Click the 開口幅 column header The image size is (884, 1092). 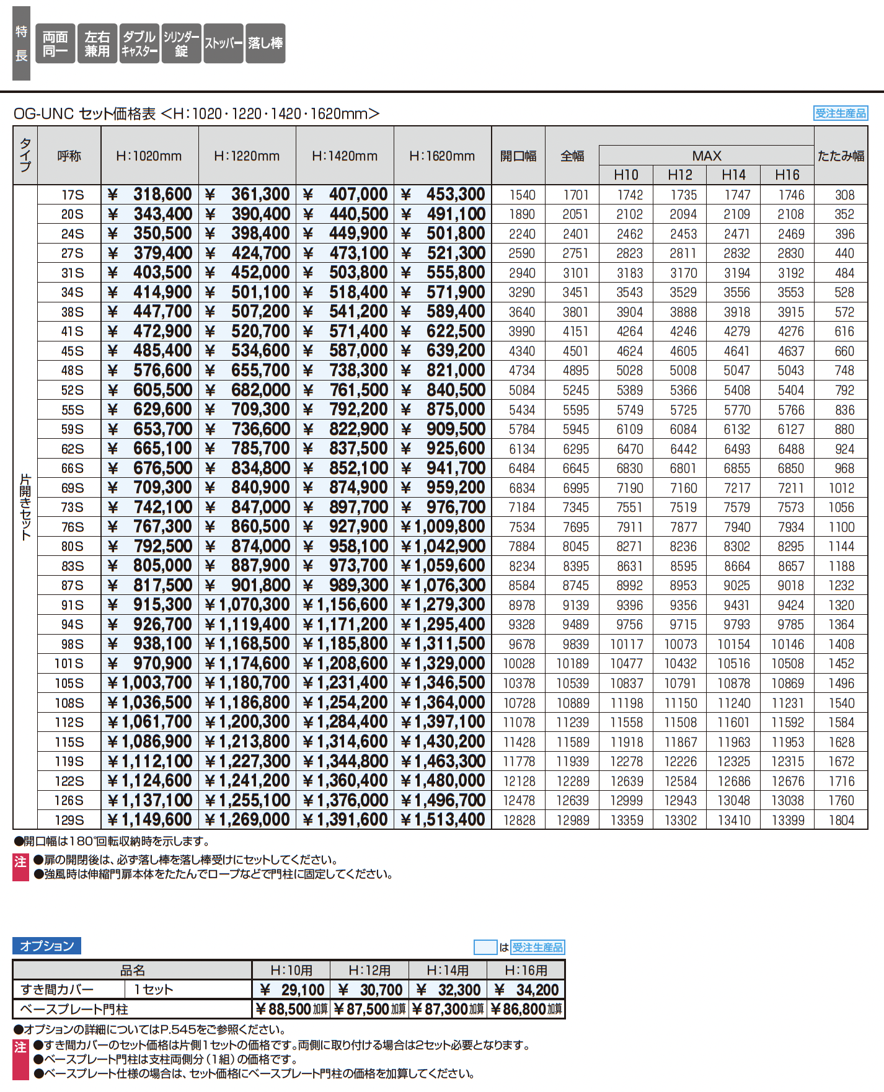coord(518,156)
